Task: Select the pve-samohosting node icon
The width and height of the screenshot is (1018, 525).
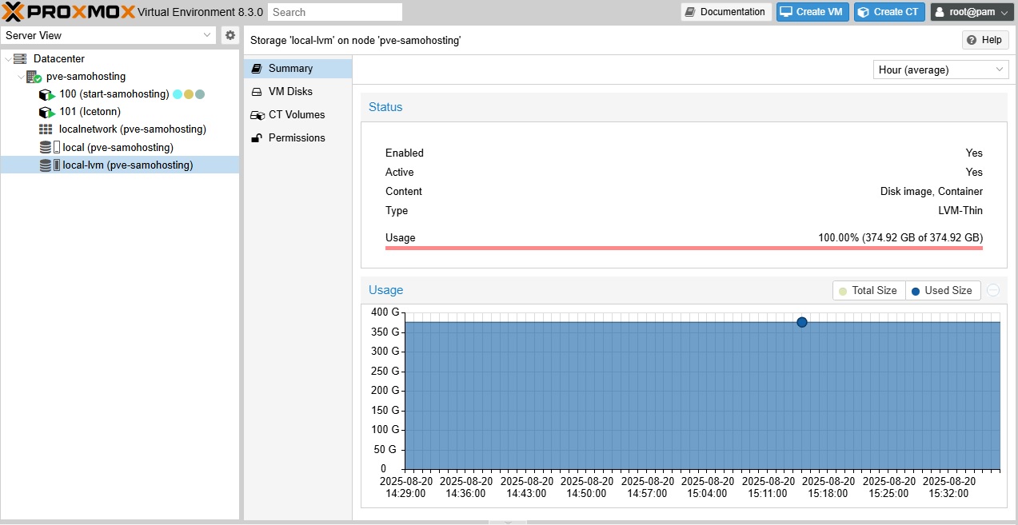Action: point(34,77)
